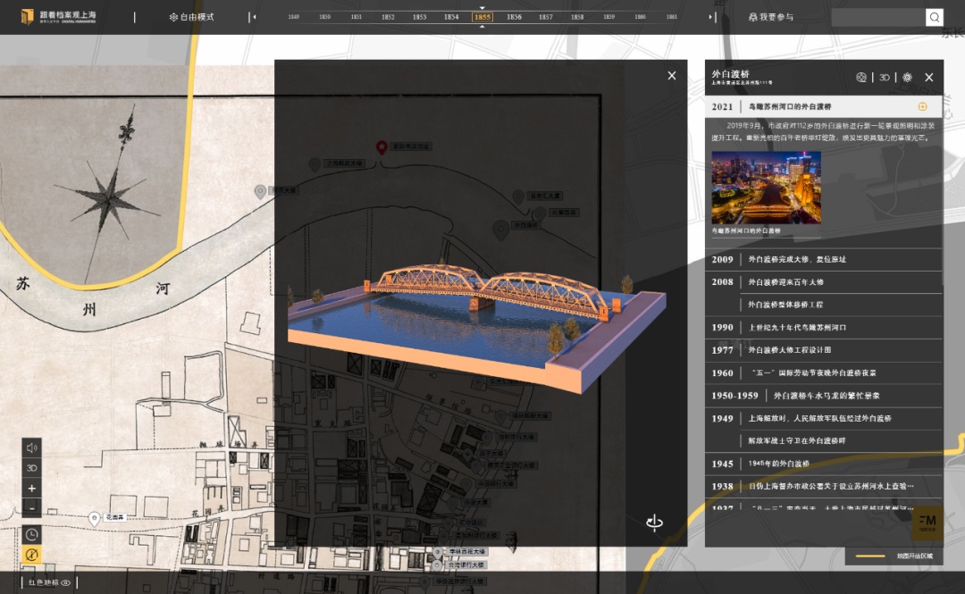Expand the 1990 鸟瞰苏州河口 entry
The height and width of the screenshot is (594, 965).
coord(796,328)
